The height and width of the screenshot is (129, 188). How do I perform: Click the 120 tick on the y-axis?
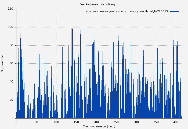[10, 9]
